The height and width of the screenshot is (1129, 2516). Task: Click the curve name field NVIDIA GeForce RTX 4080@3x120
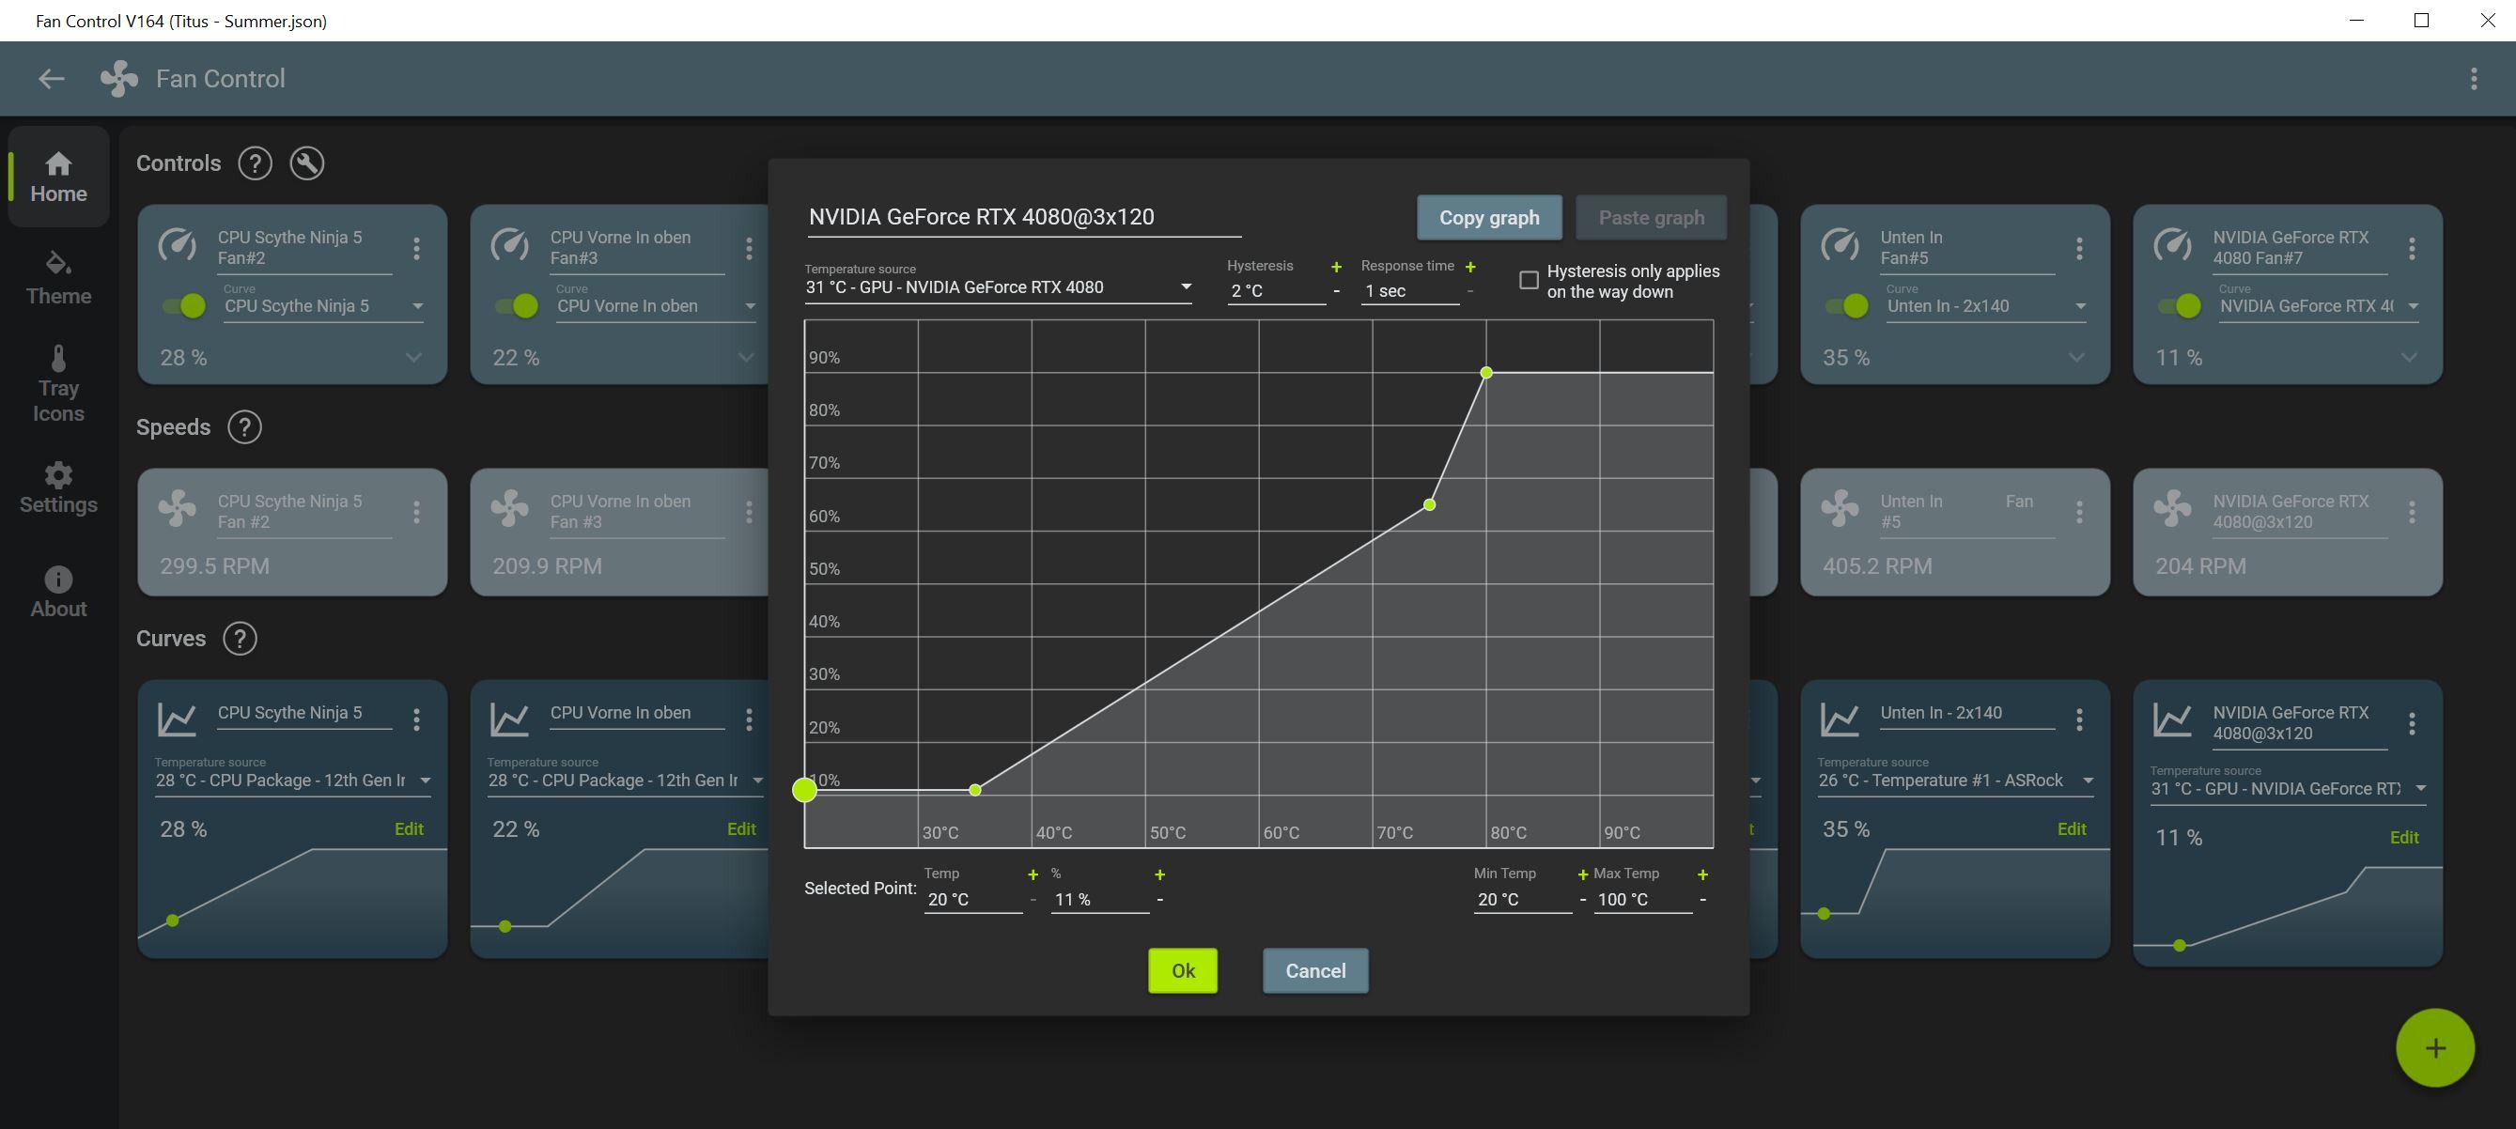[1023, 217]
